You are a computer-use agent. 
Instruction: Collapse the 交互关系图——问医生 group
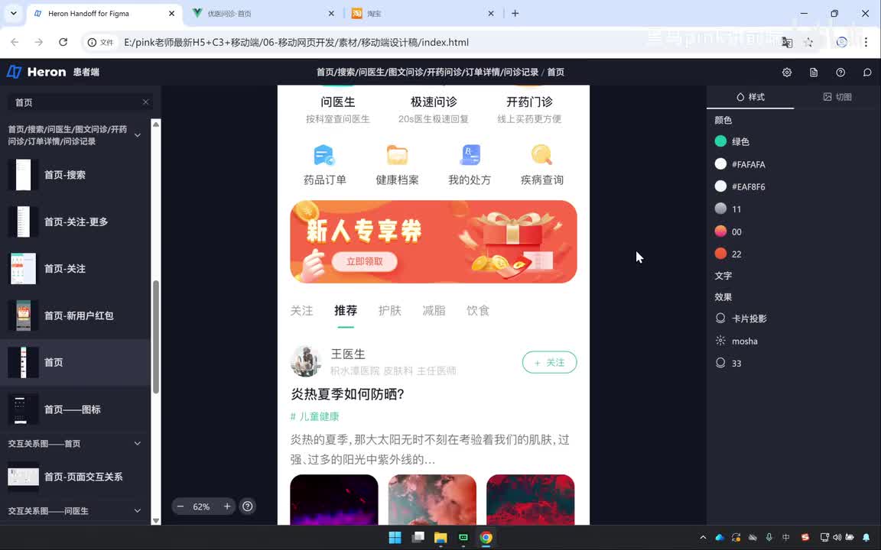click(x=137, y=511)
